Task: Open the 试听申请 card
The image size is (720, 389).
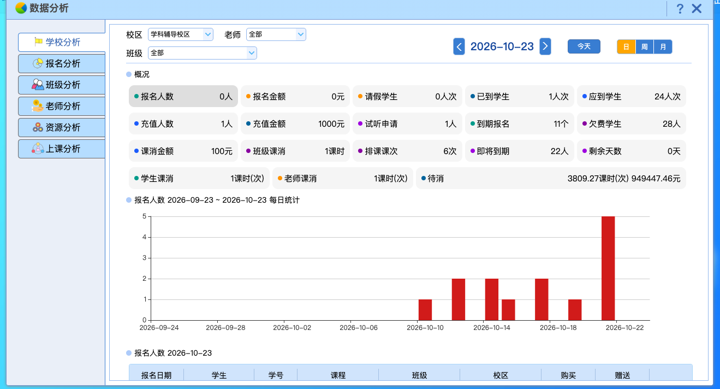Action: tap(407, 123)
